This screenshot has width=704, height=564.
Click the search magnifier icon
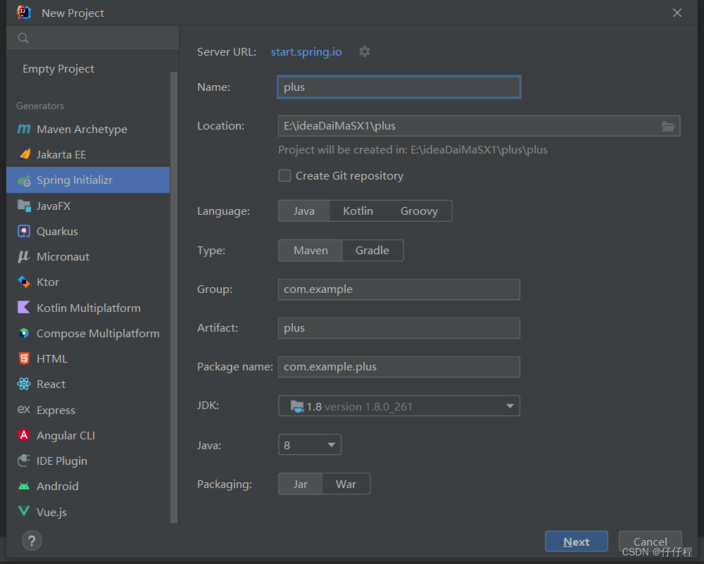[23, 38]
